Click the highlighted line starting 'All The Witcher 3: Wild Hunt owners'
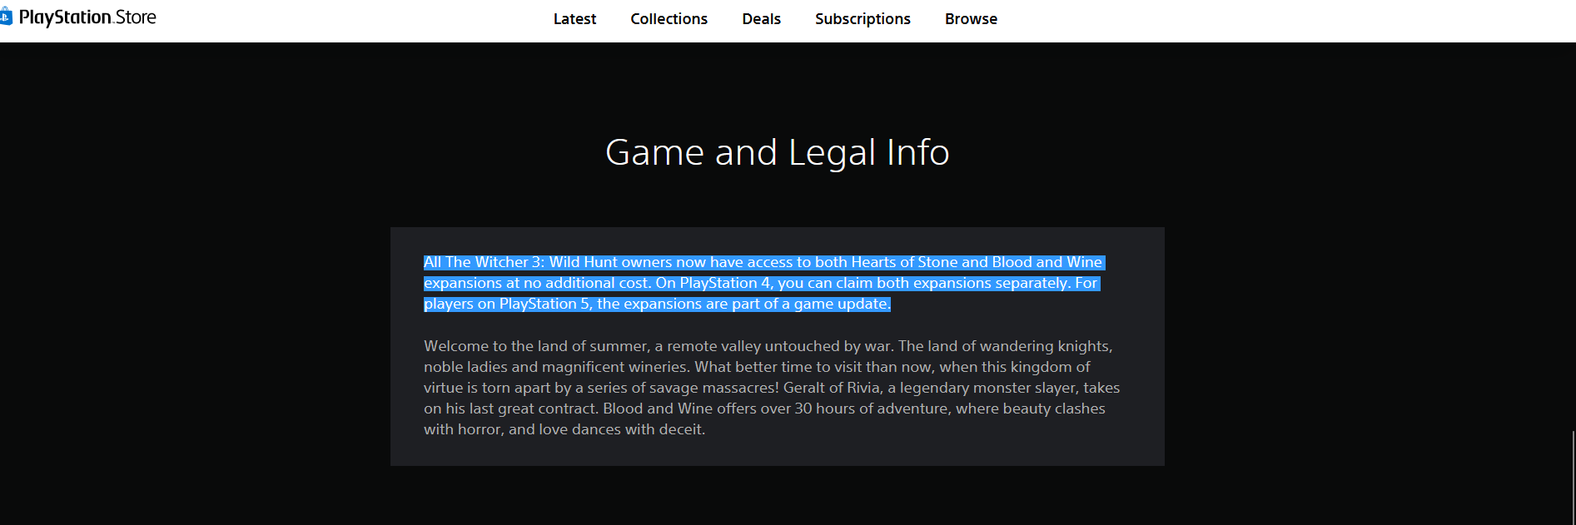1576x525 pixels. 763,262
